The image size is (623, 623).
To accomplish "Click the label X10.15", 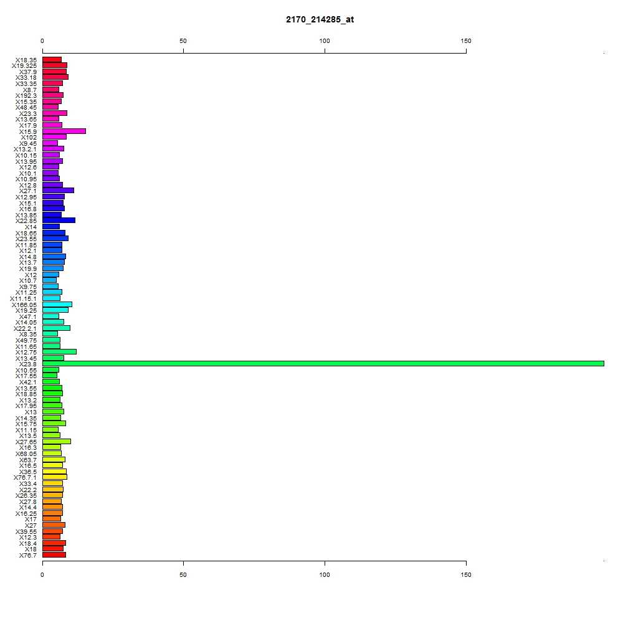I will click(26, 156).
